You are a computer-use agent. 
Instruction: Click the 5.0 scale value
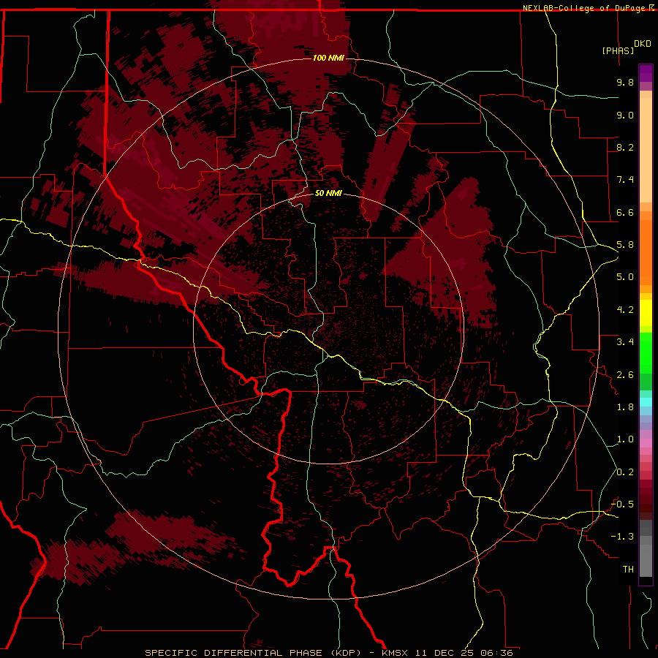(625, 277)
